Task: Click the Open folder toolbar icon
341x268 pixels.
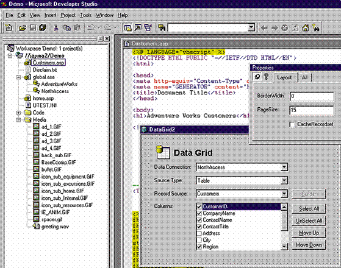Action: click(23, 27)
